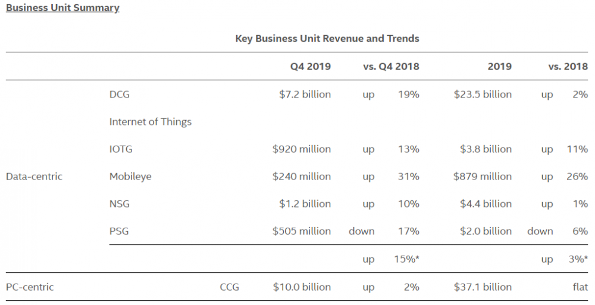Image resolution: width=595 pixels, height=305 pixels.
Task: Click the 13% value in IOTG row
Action: [408, 149]
